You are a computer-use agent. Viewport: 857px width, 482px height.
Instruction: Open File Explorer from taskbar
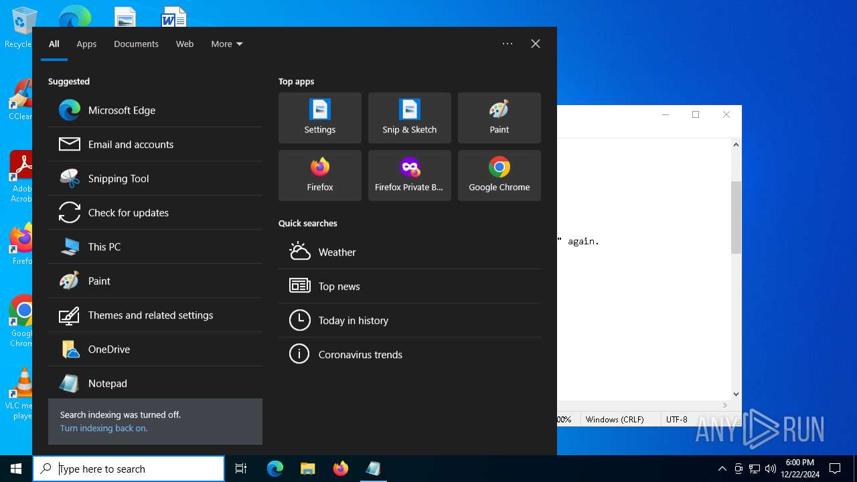307,469
